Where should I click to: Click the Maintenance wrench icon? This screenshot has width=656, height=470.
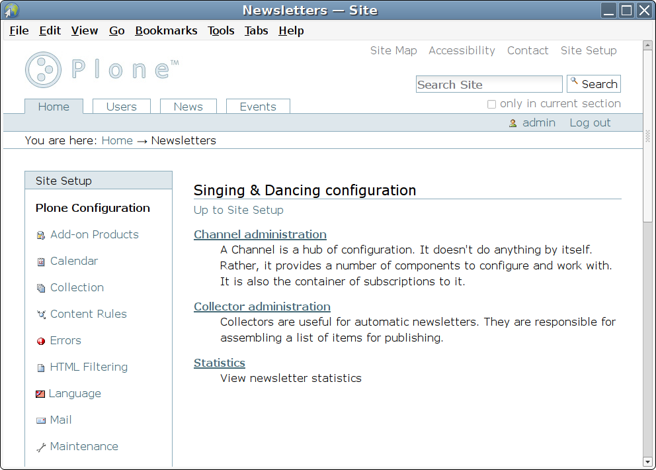click(x=41, y=447)
